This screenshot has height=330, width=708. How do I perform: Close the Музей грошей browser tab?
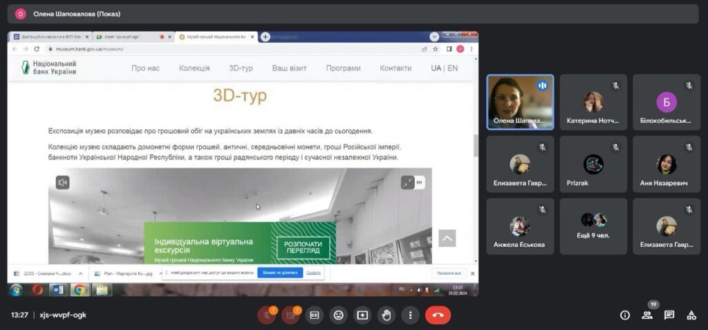pos(252,37)
